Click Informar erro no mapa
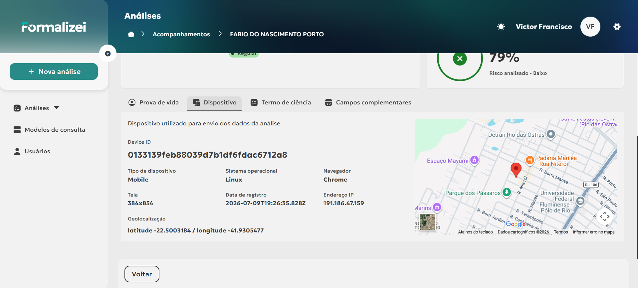Screen dimensions: 638x288 pos(593,232)
